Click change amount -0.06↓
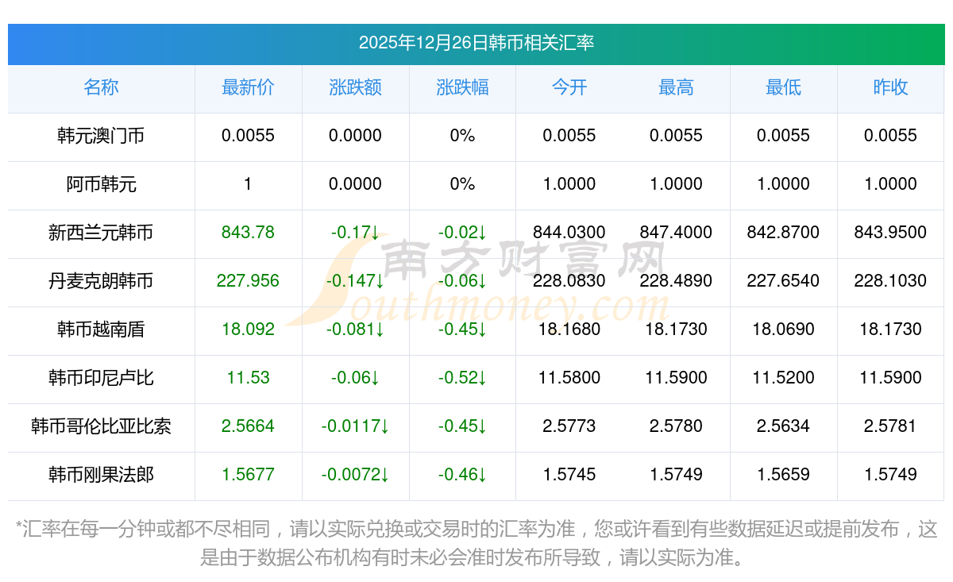 [355, 378]
